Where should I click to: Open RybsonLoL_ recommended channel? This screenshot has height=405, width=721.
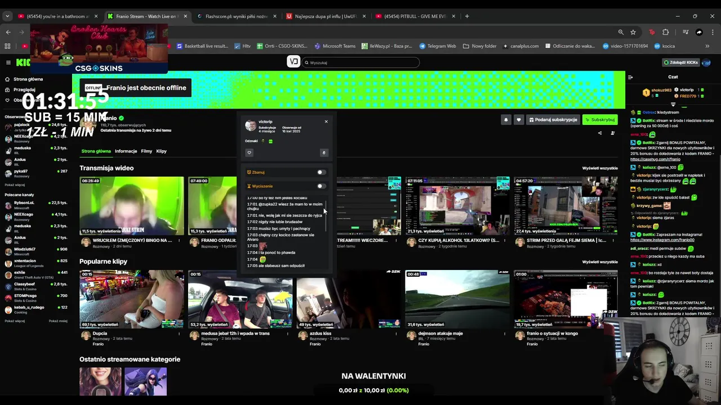(x=36, y=204)
